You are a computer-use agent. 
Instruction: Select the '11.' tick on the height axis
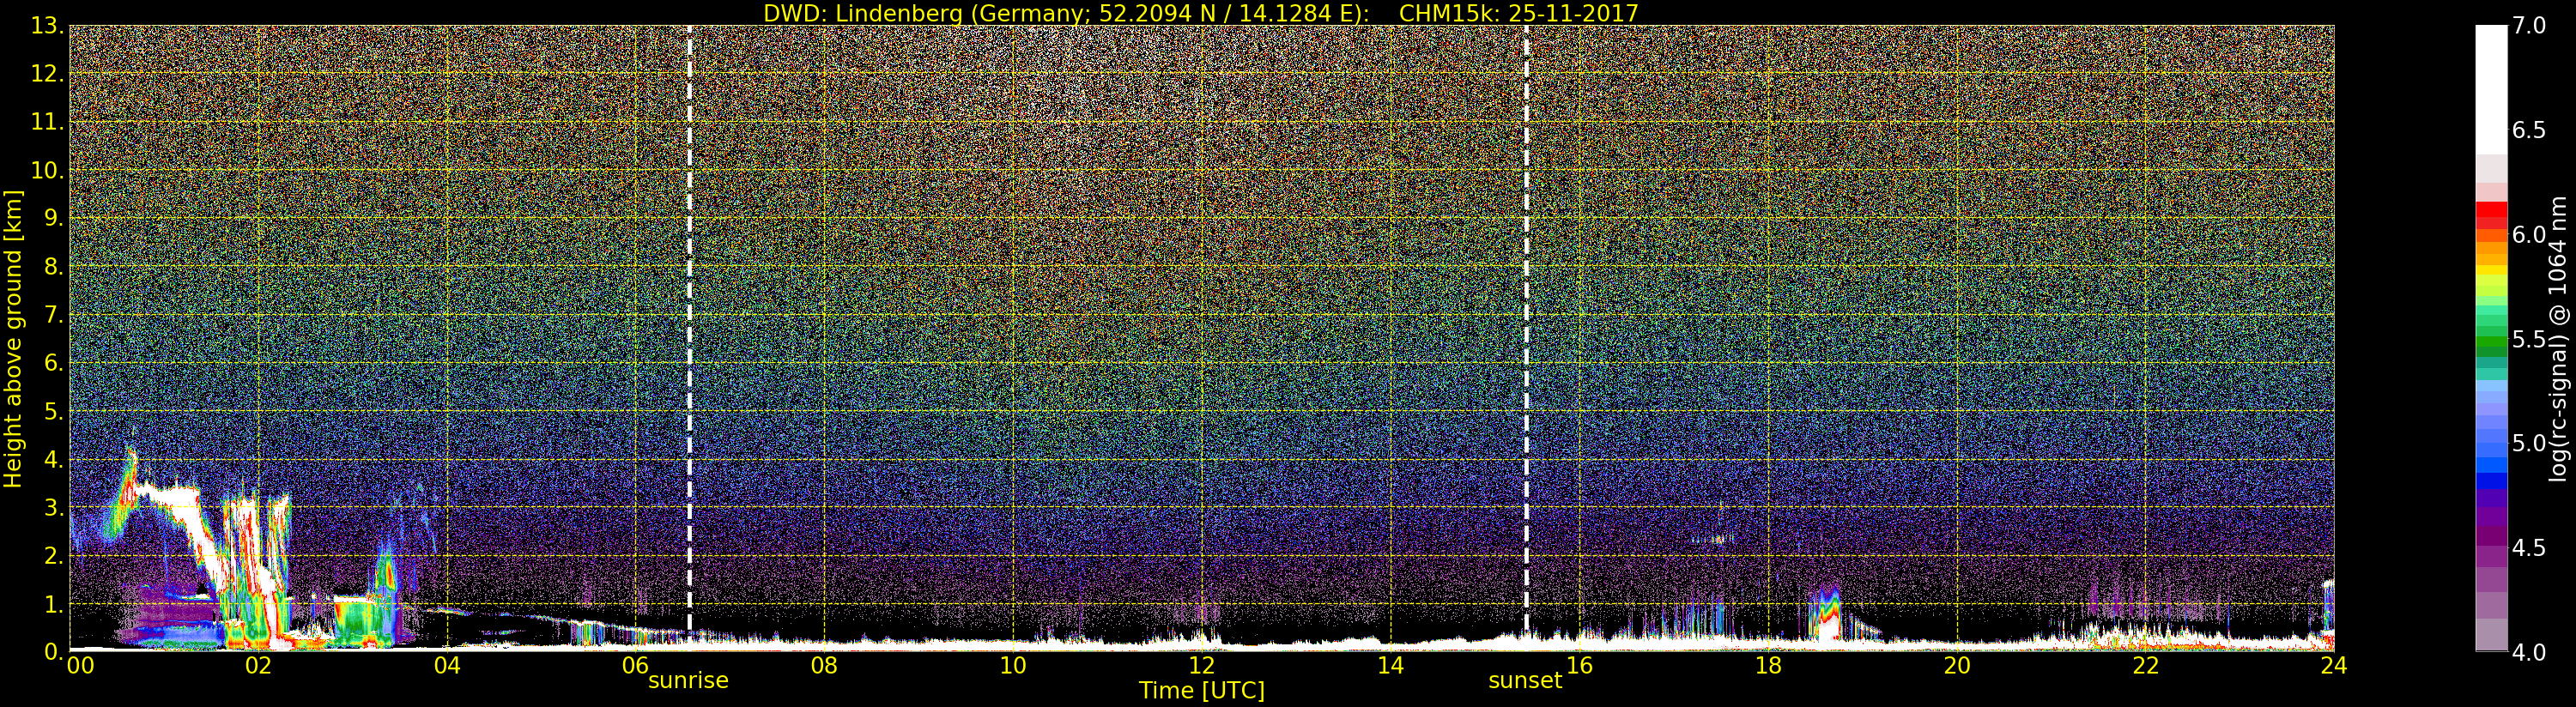click(x=48, y=122)
